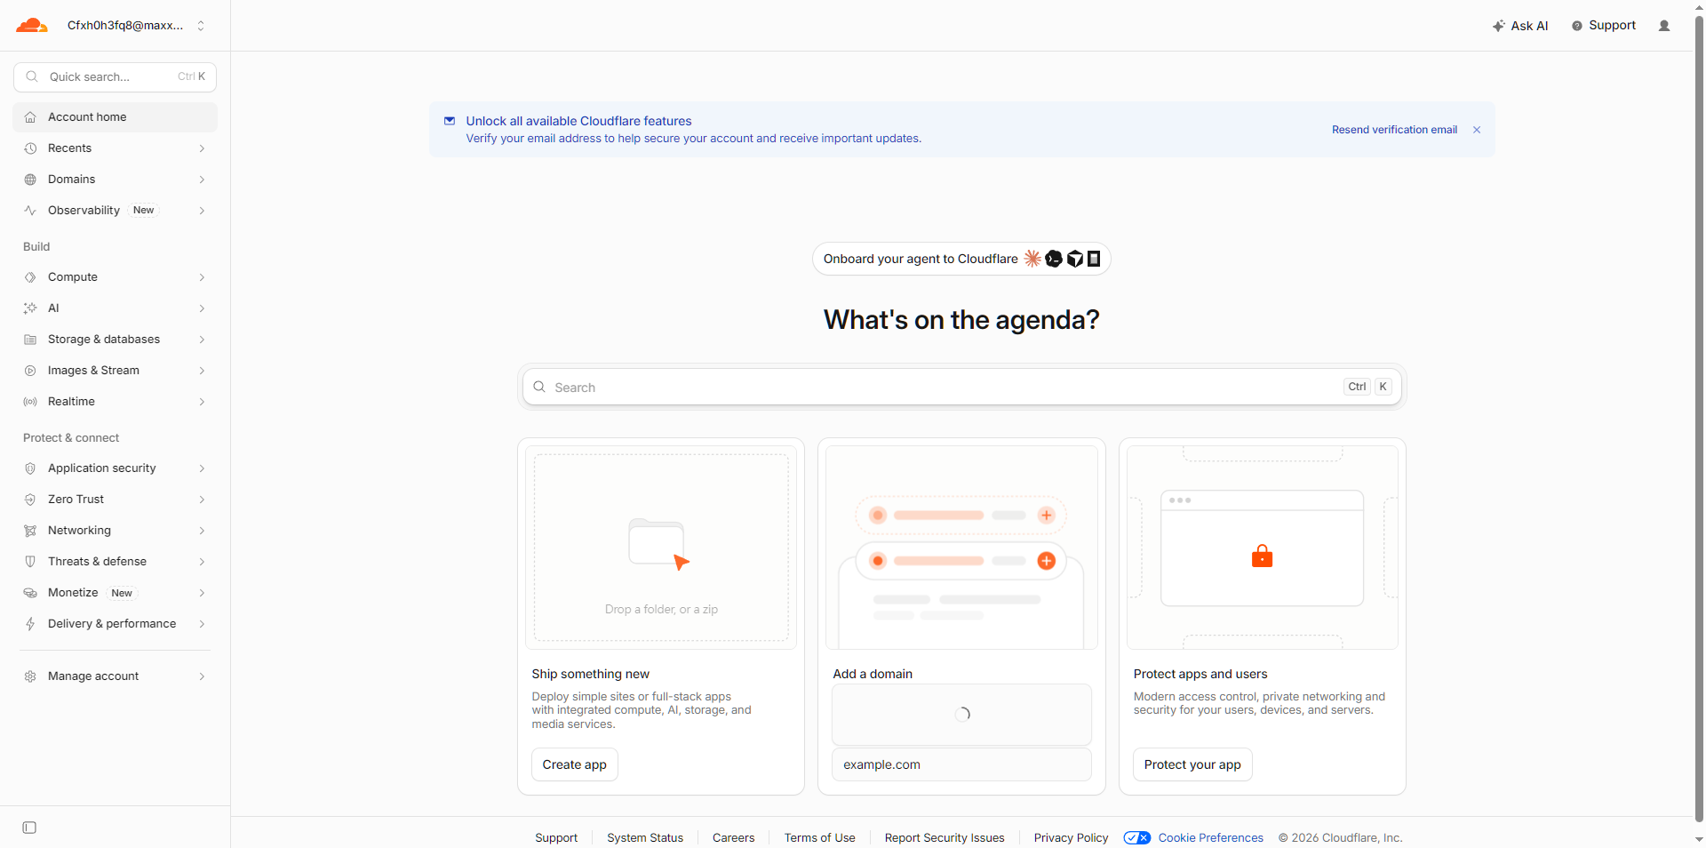The image size is (1706, 848).
Task: Open Account home in sidebar
Action: tap(115, 117)
